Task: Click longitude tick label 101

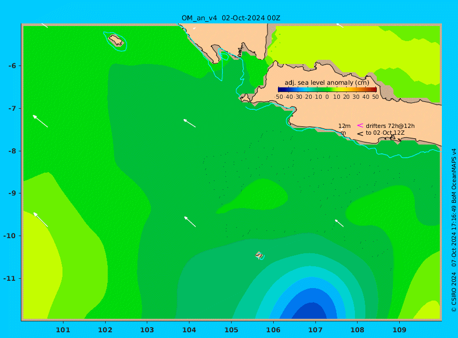Action: point(63,330)
